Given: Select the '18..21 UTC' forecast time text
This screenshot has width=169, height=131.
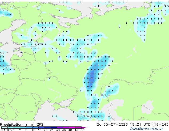Looking at the screenshot, I should (140, 125).
